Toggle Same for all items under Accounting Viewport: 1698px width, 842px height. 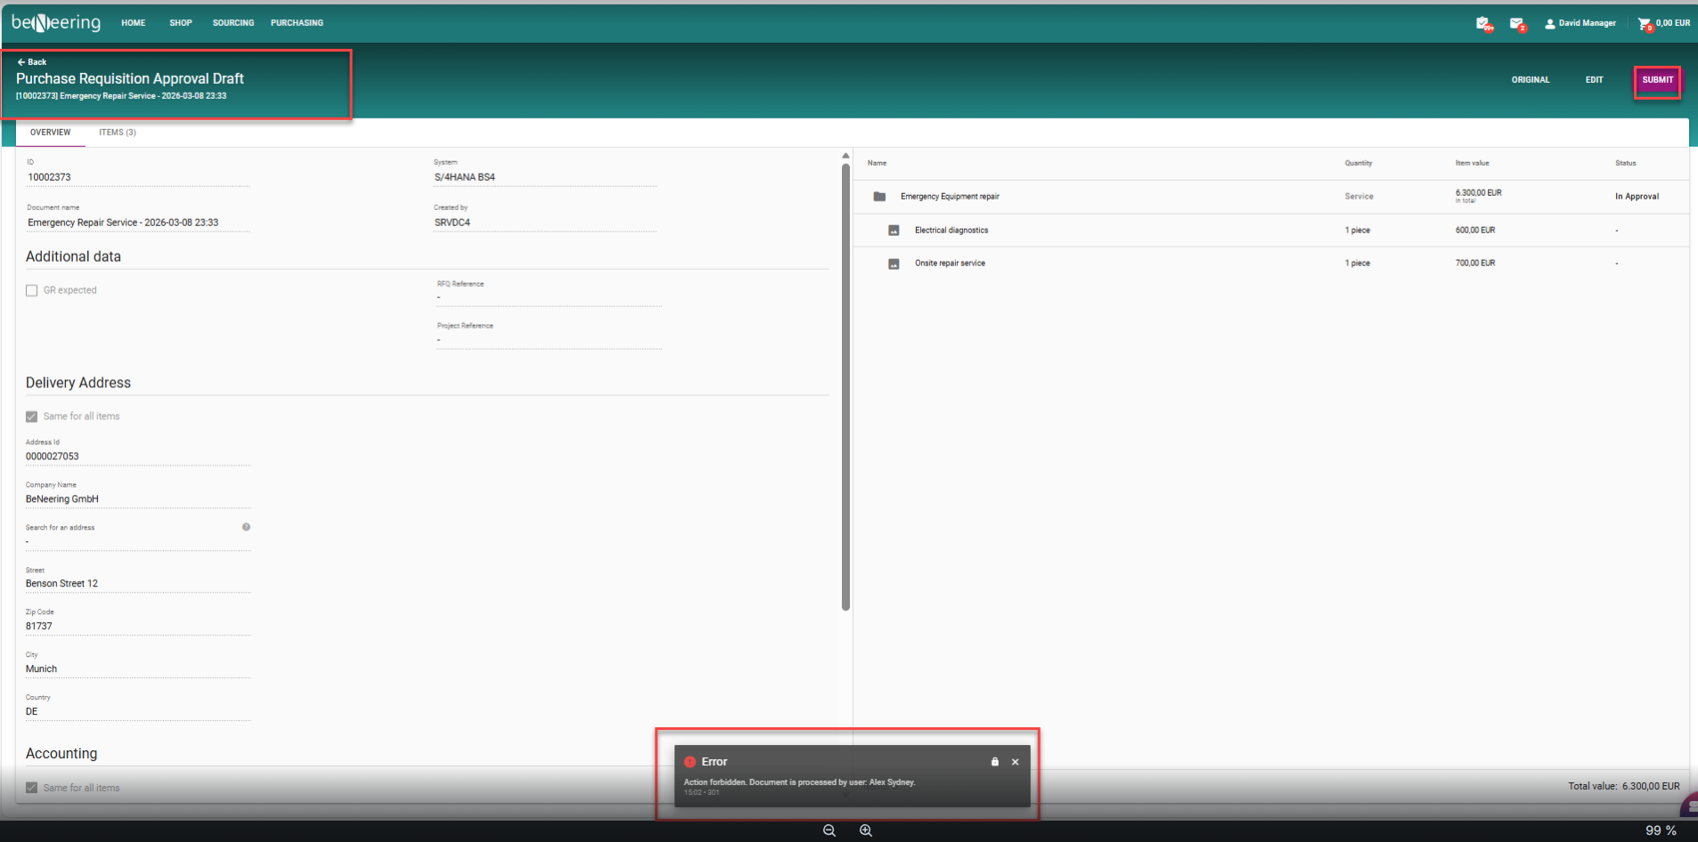(32, 788)
